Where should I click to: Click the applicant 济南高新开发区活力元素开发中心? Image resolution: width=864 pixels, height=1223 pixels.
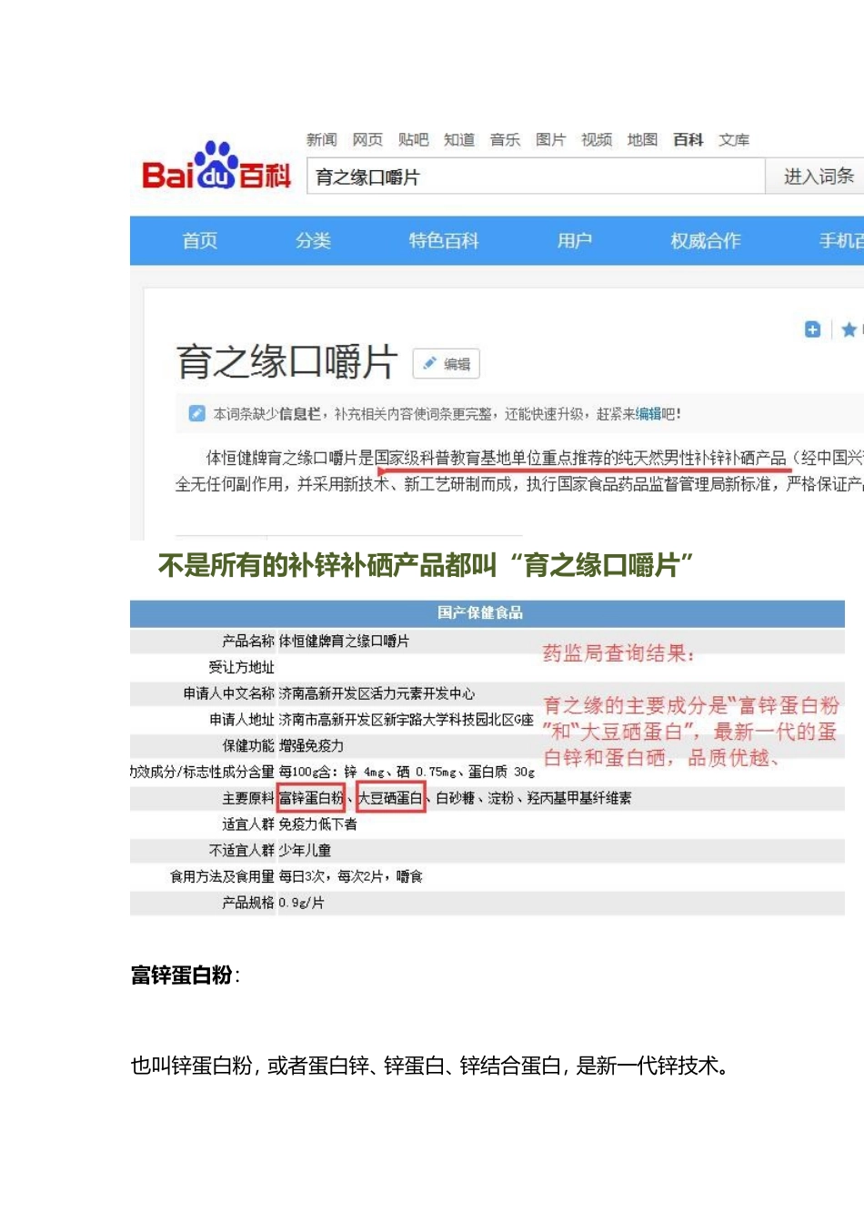pyautogui.click(x=377, y=693)
